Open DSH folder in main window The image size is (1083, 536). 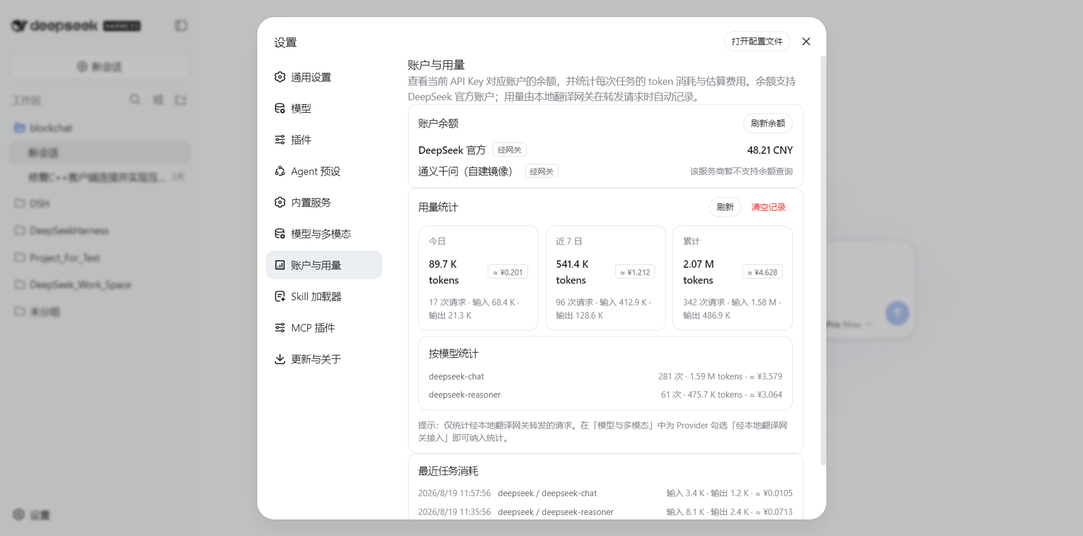tap(100, 203)
